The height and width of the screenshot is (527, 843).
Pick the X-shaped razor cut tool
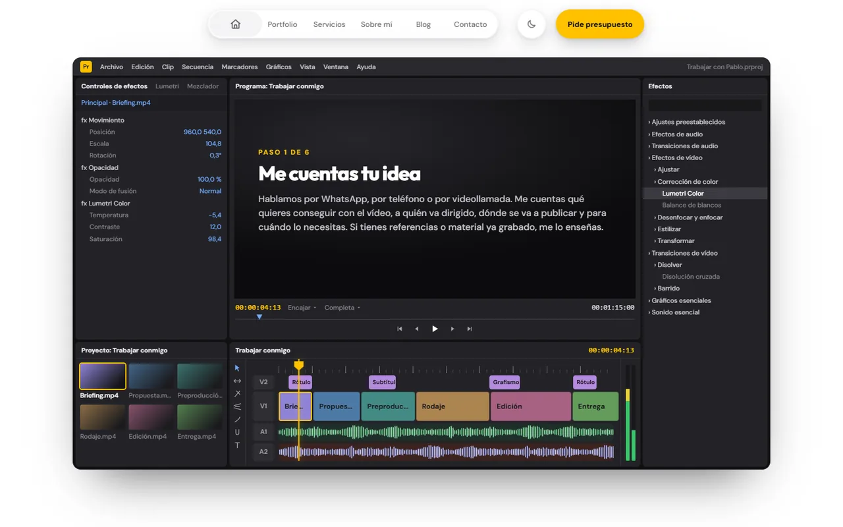(x=237, y=394)
